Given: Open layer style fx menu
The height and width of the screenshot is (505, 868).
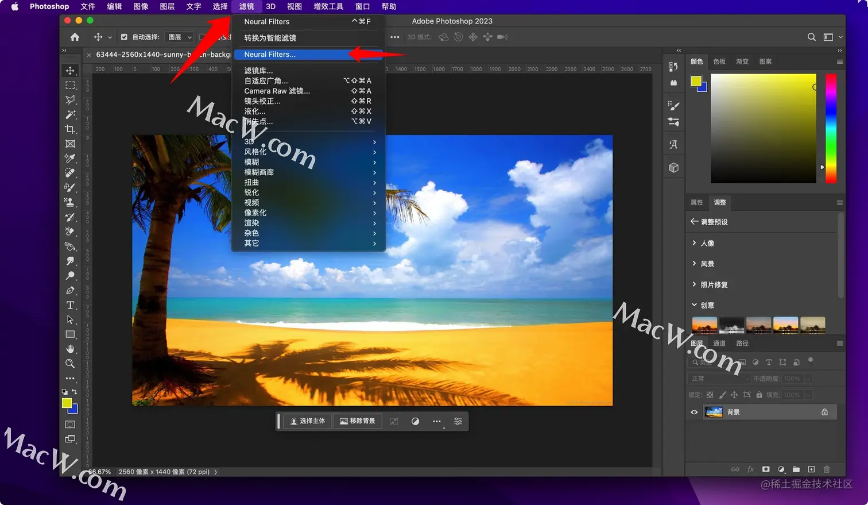Looking at the screenshot, I should click(750, 469).
